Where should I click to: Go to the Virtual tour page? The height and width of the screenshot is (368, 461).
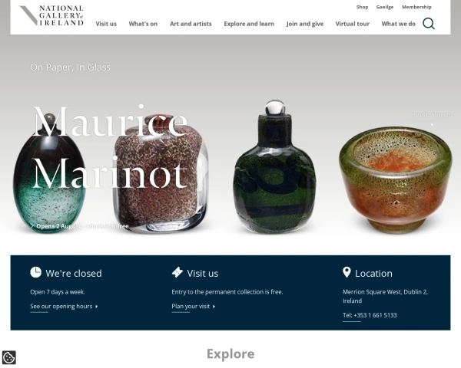pyautogui.click(x=353, y=24)
